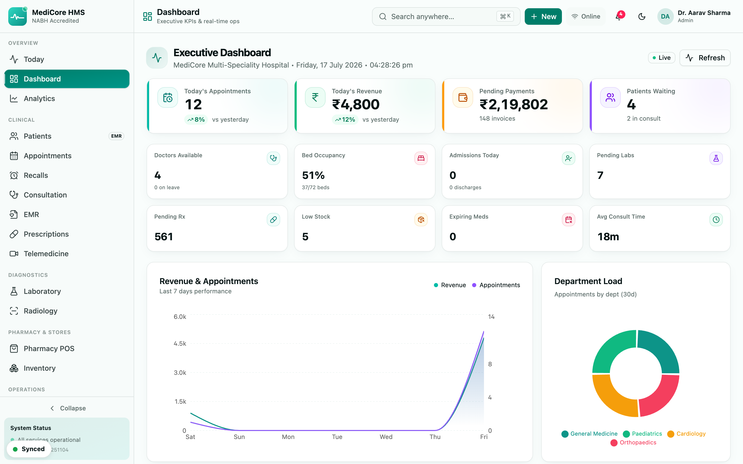Click General Medicine legend swatch
This screenshot has height=464, width=743.
[565, 434]
